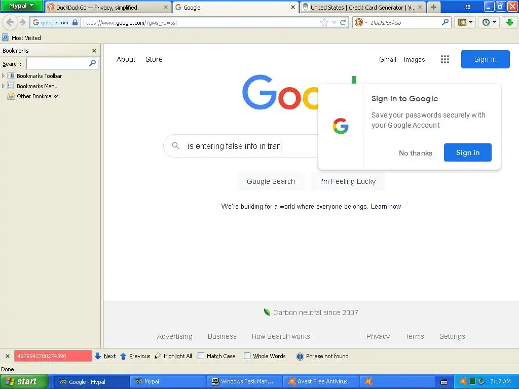This screenshot has height=389, width=519.
Task: Enable the Whole Words checkbox
Action: coord(247,356)
